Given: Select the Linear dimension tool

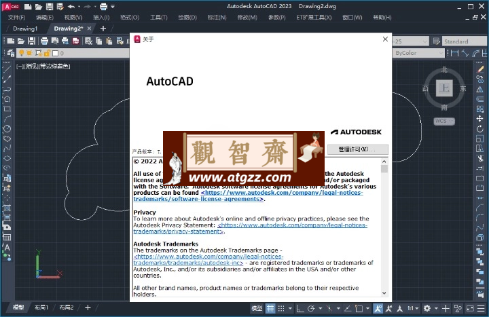Looking at the screenshot, I should click(x=454, y=54).
